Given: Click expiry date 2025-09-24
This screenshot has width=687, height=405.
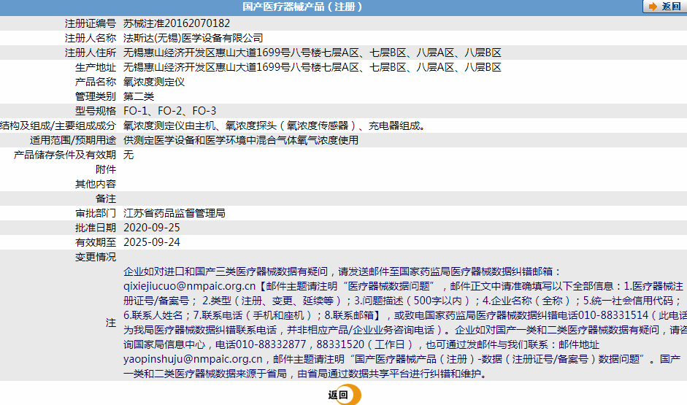Looking at the screenshot, I should click(152, 242).
